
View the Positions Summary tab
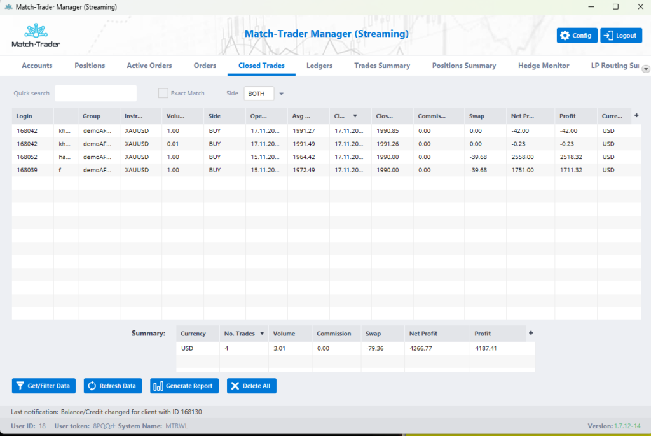463,66
